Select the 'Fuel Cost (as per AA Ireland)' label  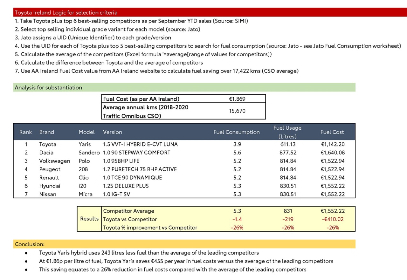click(x=141, y=99)
